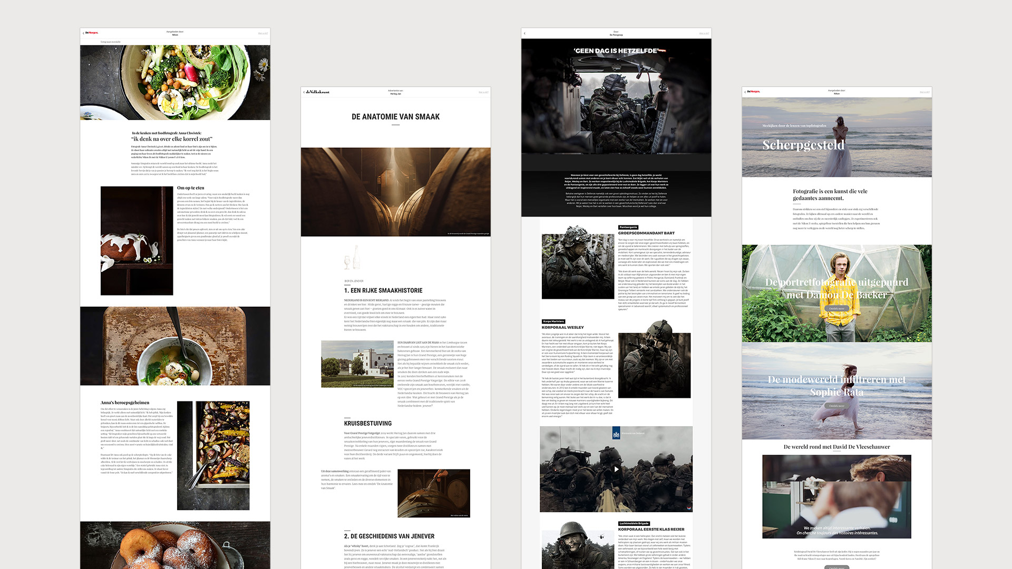Screen dimensions: 1012x569
Task: Play the Ministerie van Defensie soldiers video
Action: 616,469
